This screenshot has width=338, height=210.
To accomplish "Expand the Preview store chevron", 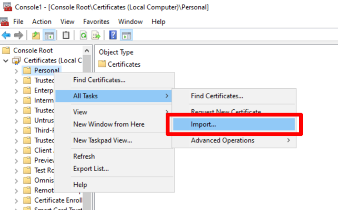I will point(16,161).
